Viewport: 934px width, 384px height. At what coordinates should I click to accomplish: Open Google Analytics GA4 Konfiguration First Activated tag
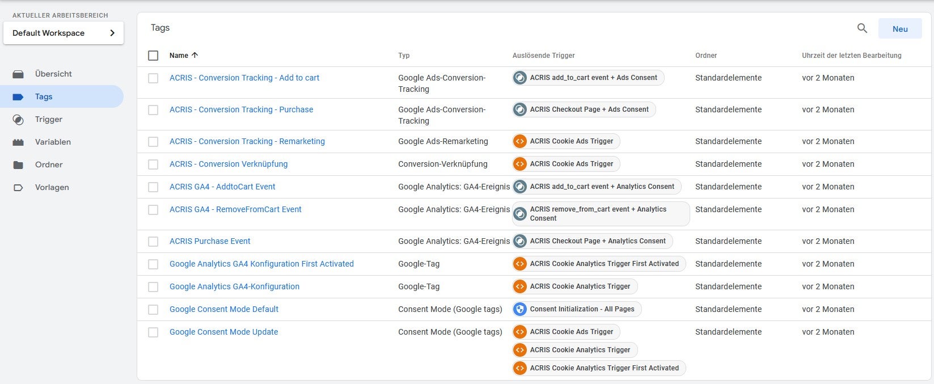(x=261, y=264)
